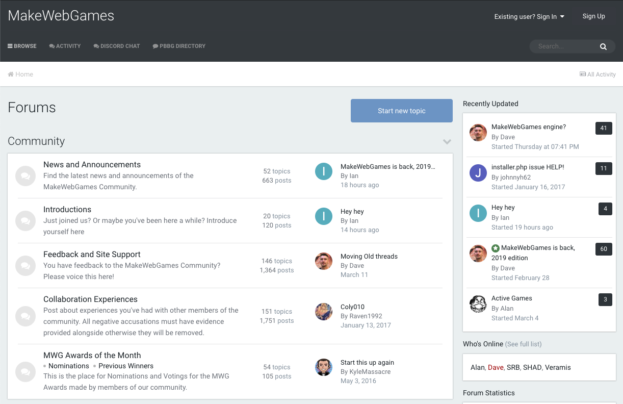The height and width of the screenshot is (404, 623).
Task: Click the Home breadcrumb icon
Action: (x=11, y=74)
